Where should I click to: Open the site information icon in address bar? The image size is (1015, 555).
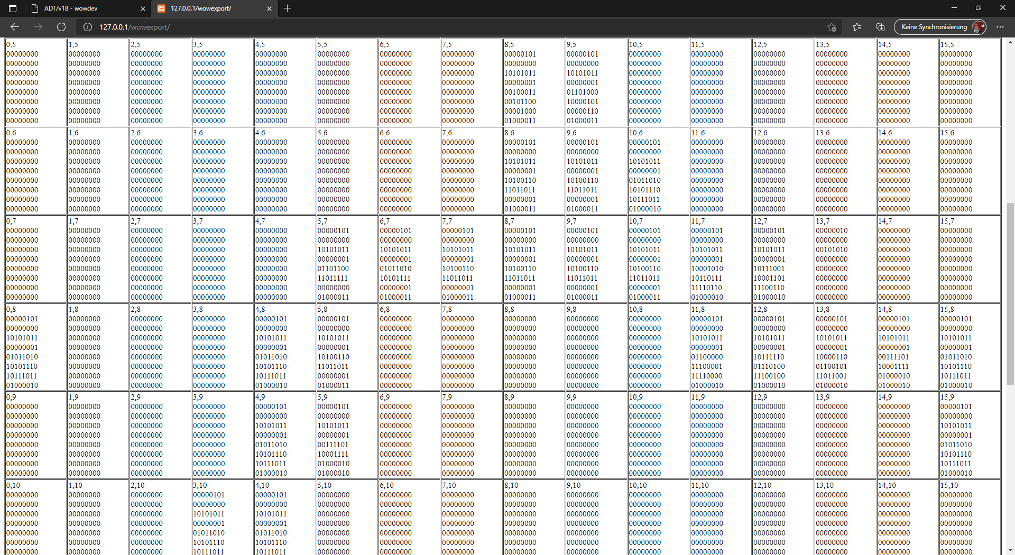[x=88, y=27]
